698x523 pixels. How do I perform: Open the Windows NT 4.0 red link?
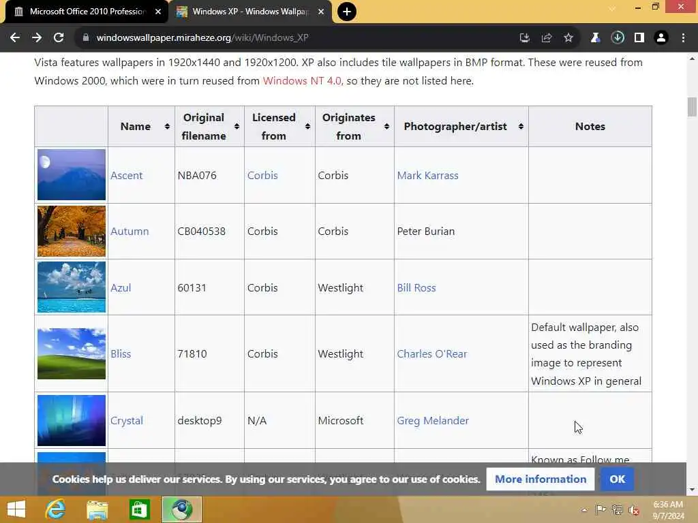click(x=302, y=81)
